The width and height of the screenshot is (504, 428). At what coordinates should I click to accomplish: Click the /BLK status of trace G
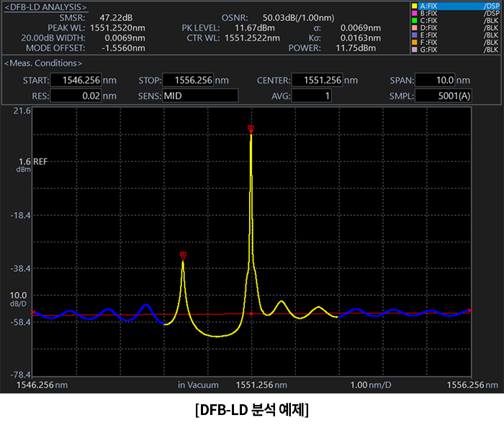click(492, 50)
